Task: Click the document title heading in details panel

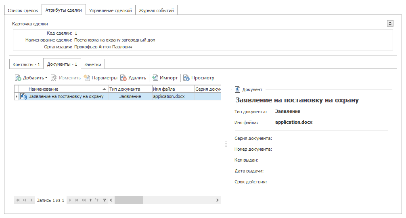Action: click(297, 100)
